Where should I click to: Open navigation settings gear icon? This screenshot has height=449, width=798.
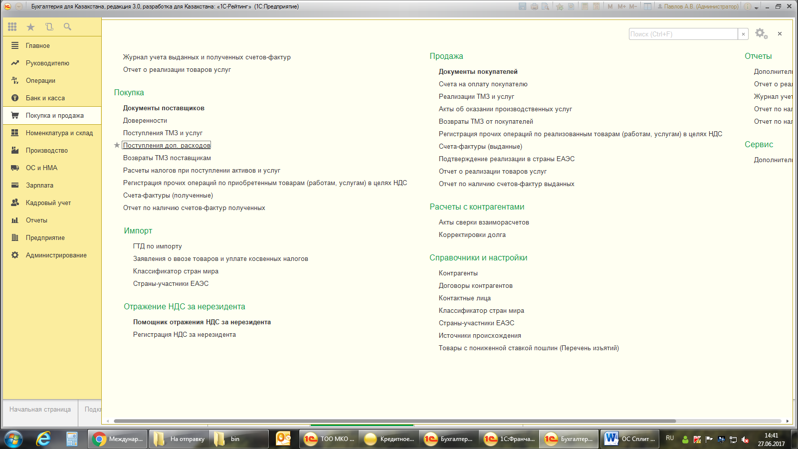pos(761,34)
